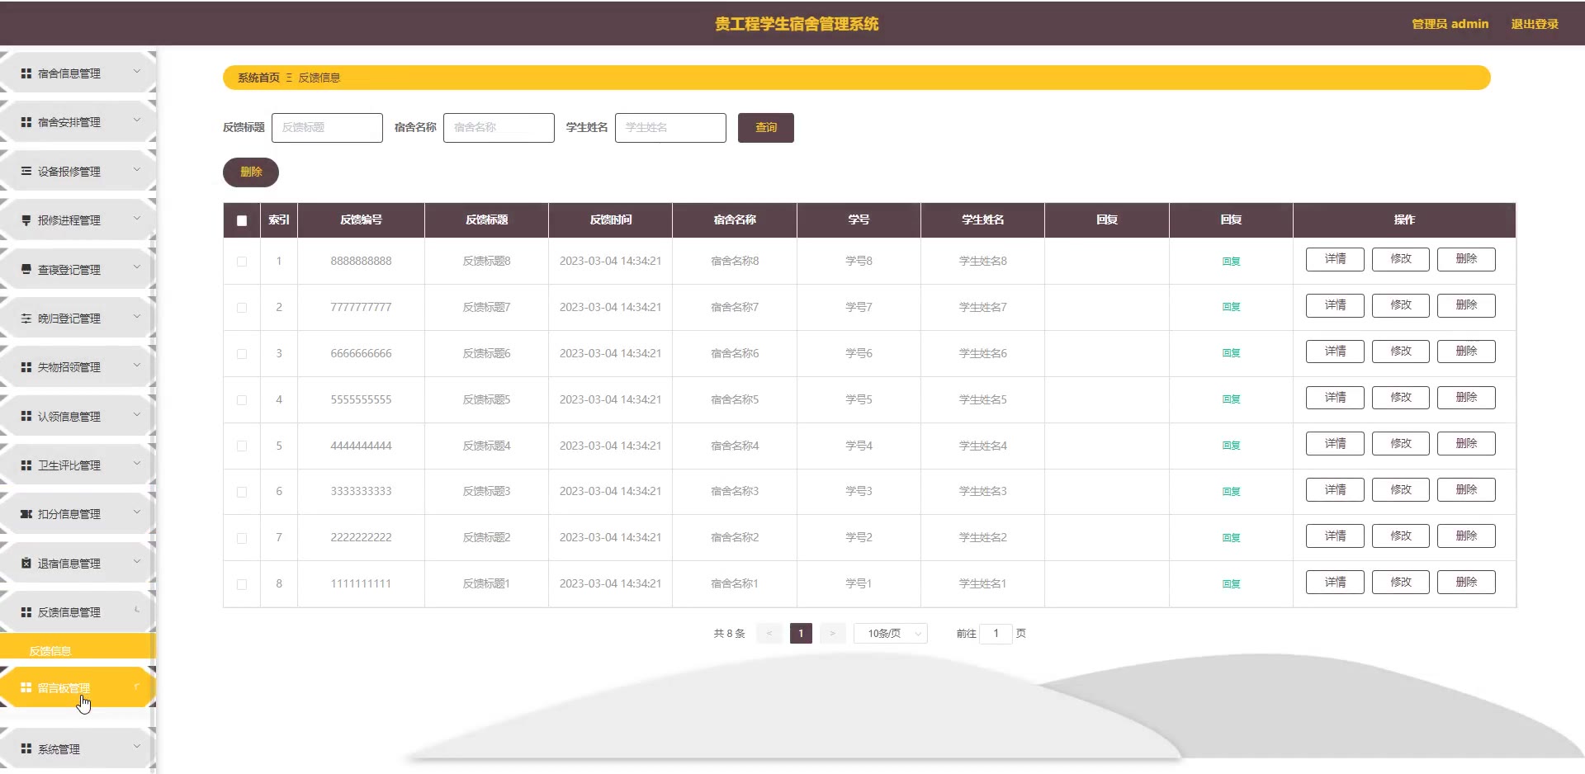The image size is (1585, 774).
Task: Click the 学生姓名 search input field
Action: click(x=670, y=128)
